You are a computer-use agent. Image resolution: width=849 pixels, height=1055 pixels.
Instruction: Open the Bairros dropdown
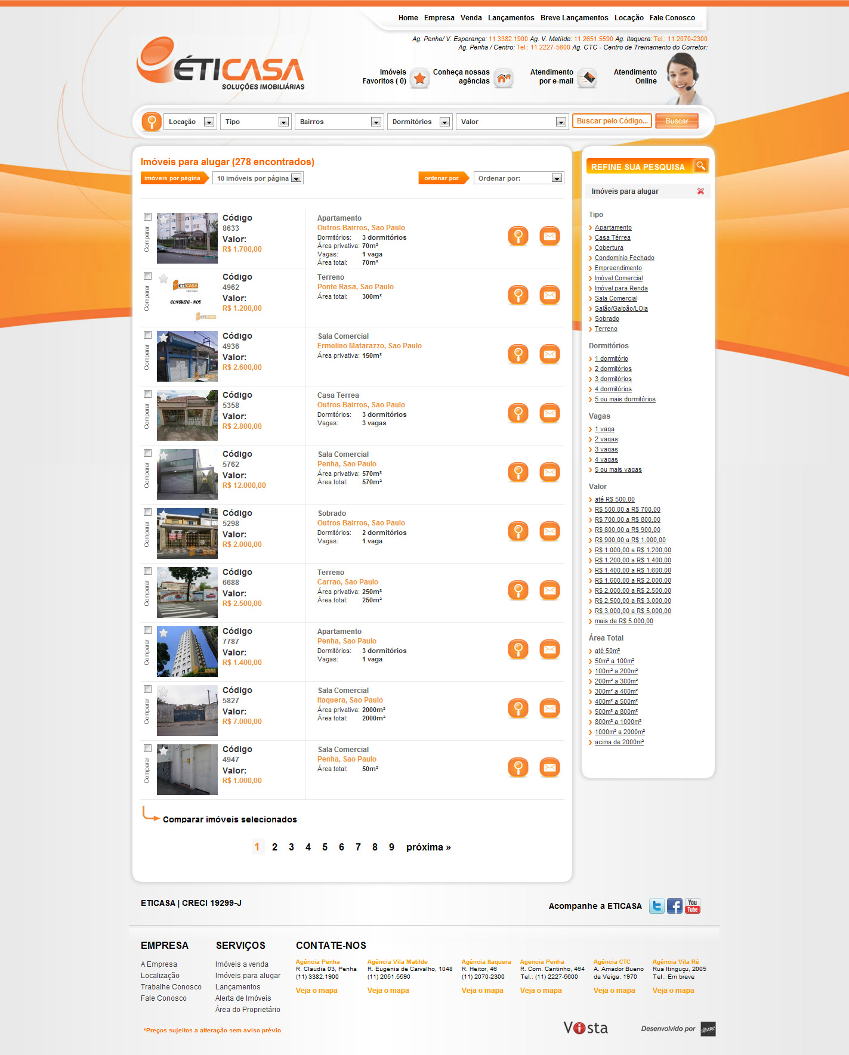339,122
